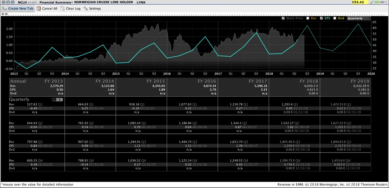Click the 2018 marker on chart axis
This screenshot has width=389, height=188.
(x=269, y=73)
